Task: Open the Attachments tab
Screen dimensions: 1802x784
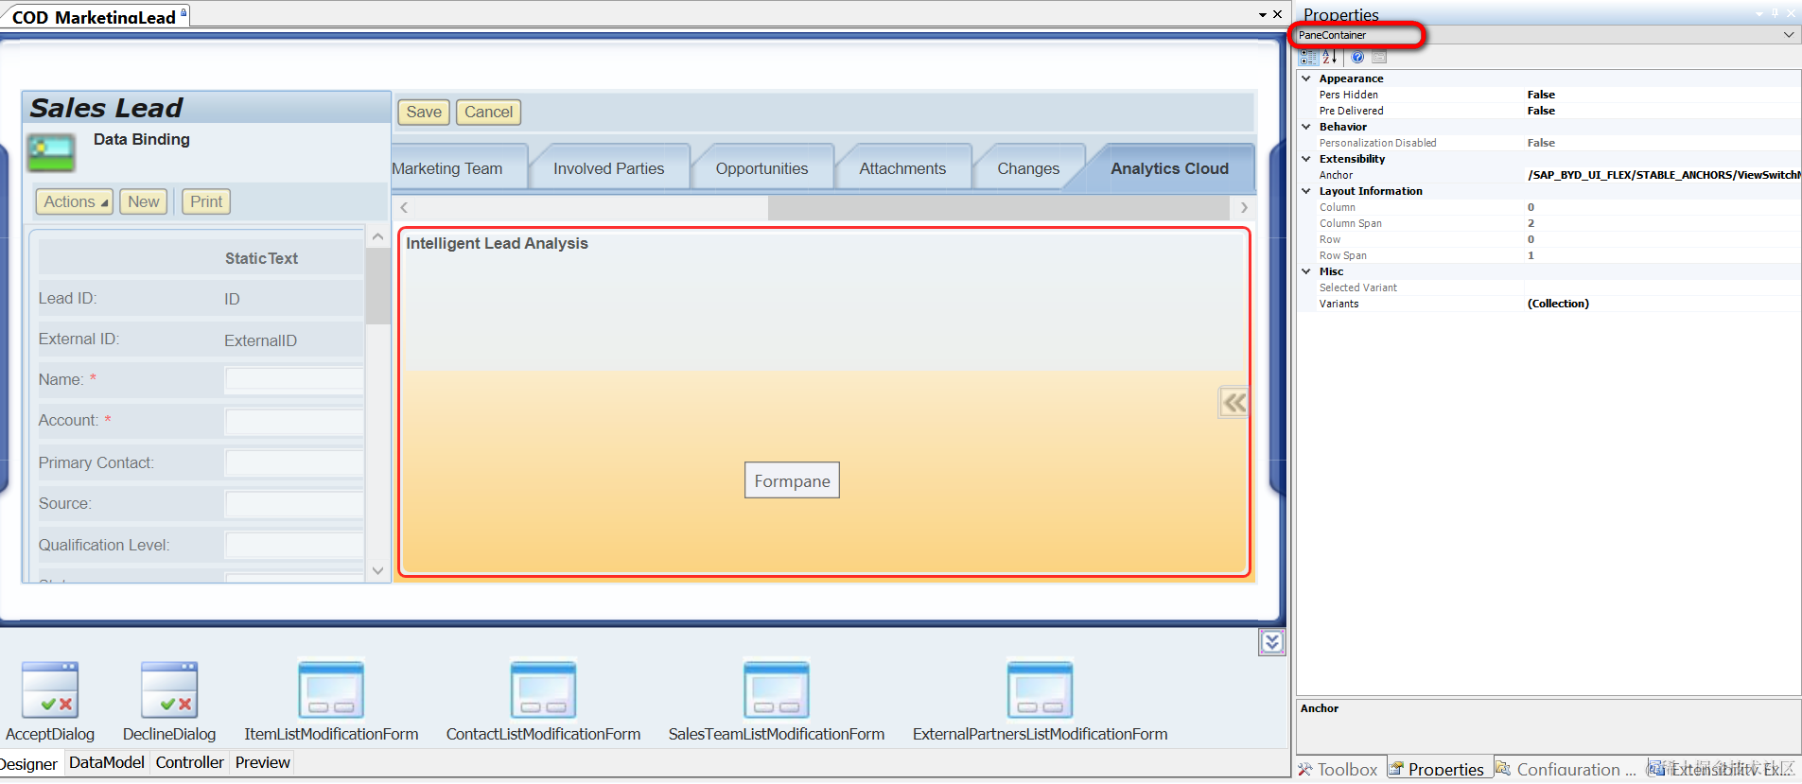Action: point(902,168)
